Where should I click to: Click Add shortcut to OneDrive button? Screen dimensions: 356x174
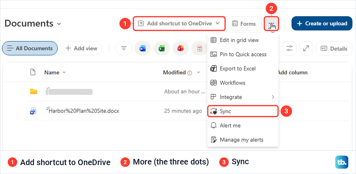(x=179, y=23)
